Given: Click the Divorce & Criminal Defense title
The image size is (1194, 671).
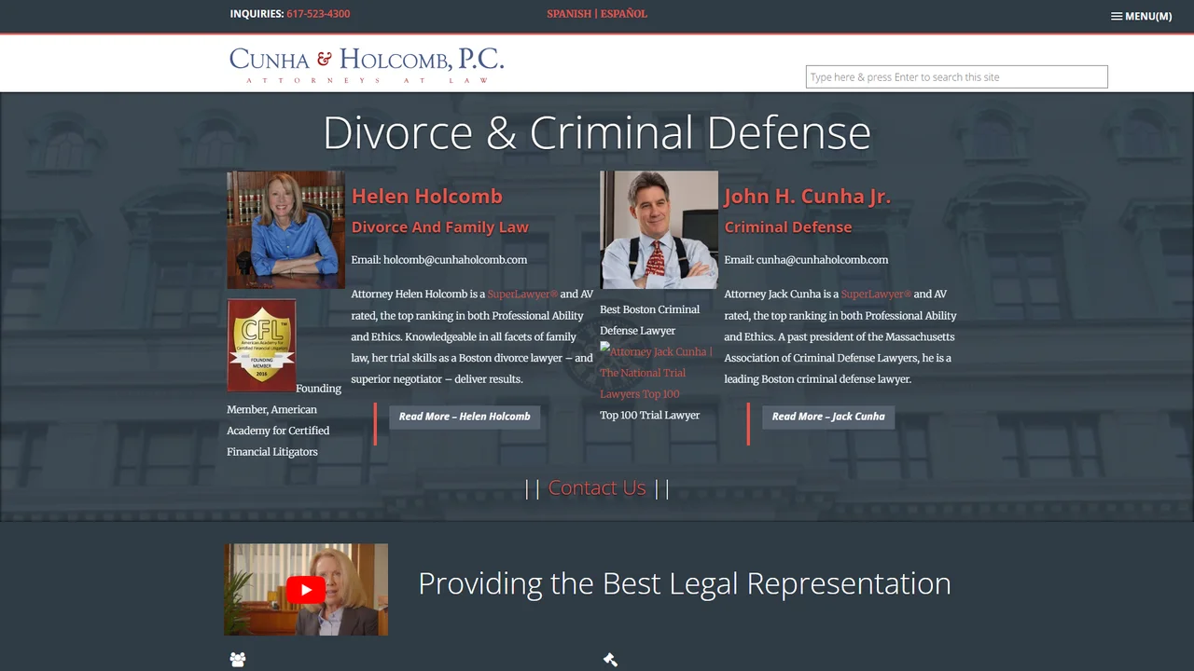Looking at the screenshot, I should (x=597, y=132).
